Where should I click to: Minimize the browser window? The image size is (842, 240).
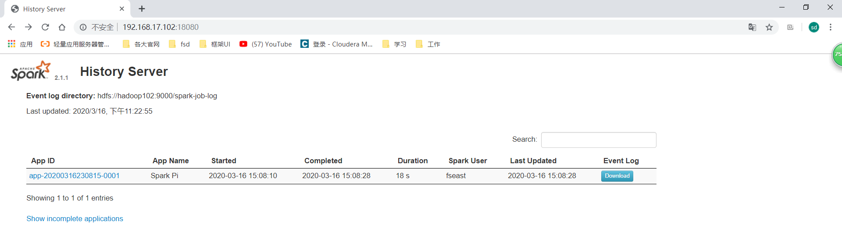(782, 7)
